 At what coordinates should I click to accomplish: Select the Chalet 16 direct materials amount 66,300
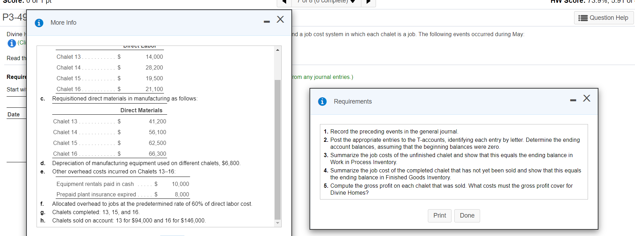157,154
